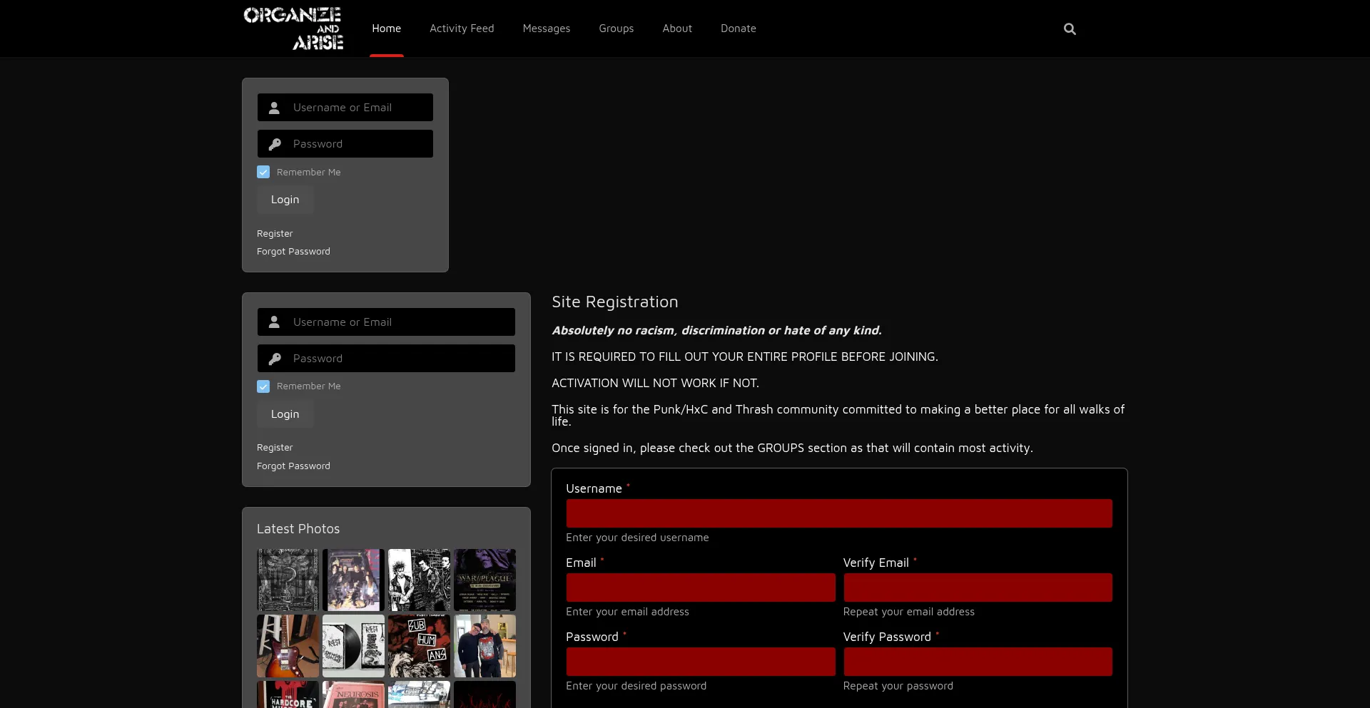The image size is (1370, 708).
Task: Click the Verify Email input field
Action: pos(977,588)
